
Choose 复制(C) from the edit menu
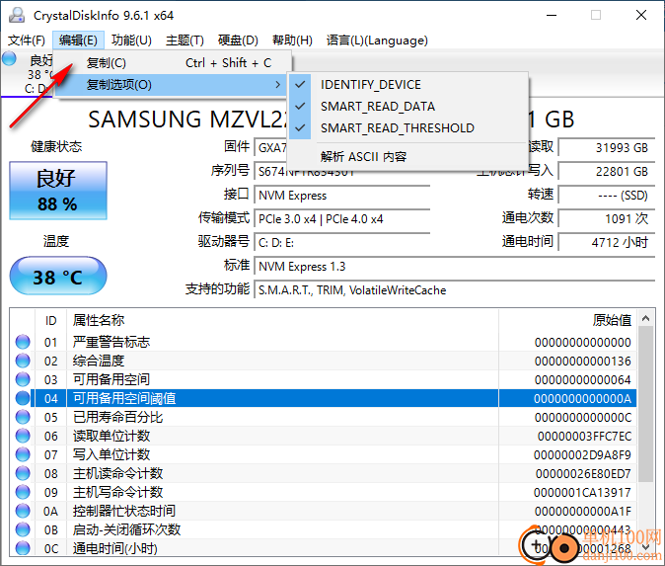172,63
